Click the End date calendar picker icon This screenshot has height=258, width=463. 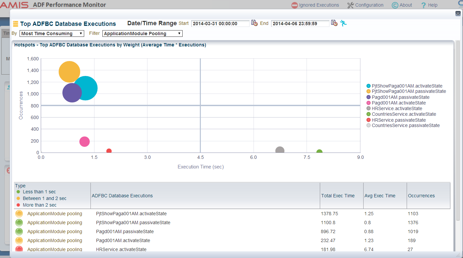coord(334,23)
